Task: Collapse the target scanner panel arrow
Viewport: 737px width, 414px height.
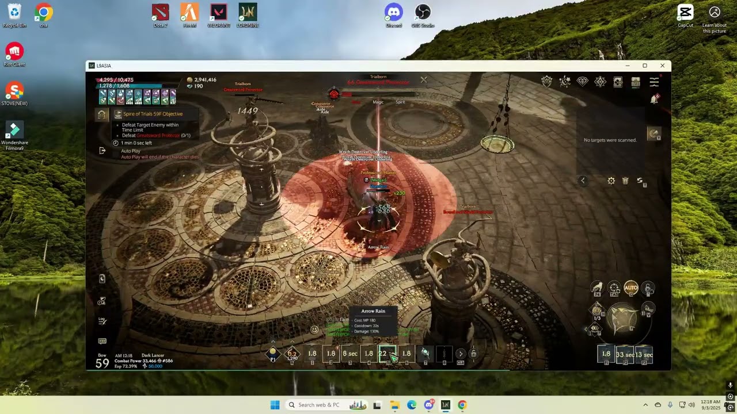Action: [583, 181]
